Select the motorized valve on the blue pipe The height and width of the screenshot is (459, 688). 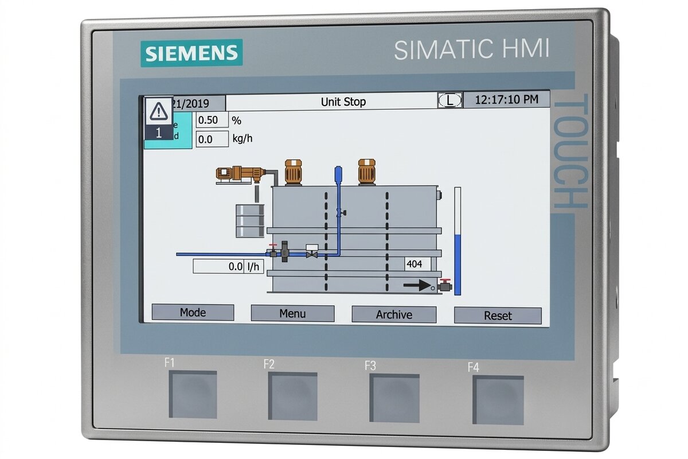pos(312,251)
